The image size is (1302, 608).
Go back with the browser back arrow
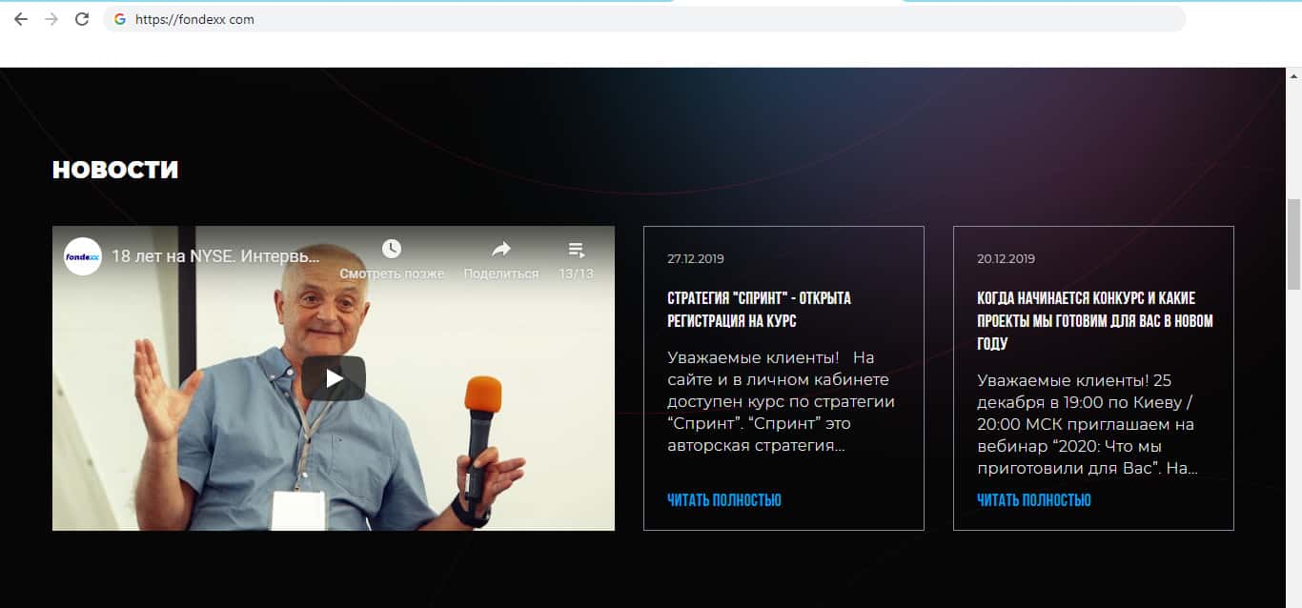pyautogui.click(x=21, y=19)
